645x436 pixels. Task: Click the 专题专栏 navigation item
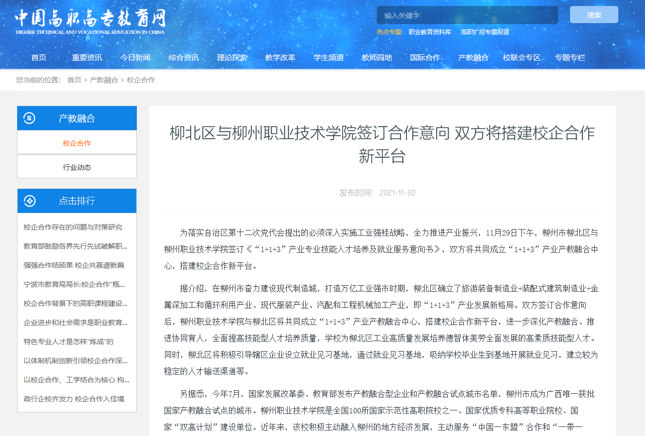[570, 57]
